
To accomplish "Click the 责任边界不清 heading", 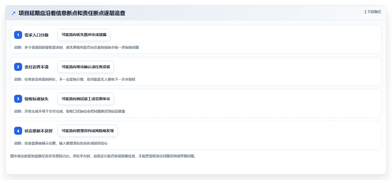I will (x=37, y=67).
